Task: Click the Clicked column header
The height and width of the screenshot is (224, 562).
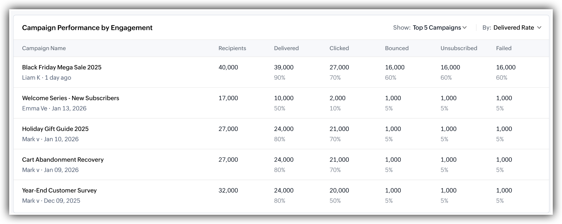Action: tap(339, 48)
